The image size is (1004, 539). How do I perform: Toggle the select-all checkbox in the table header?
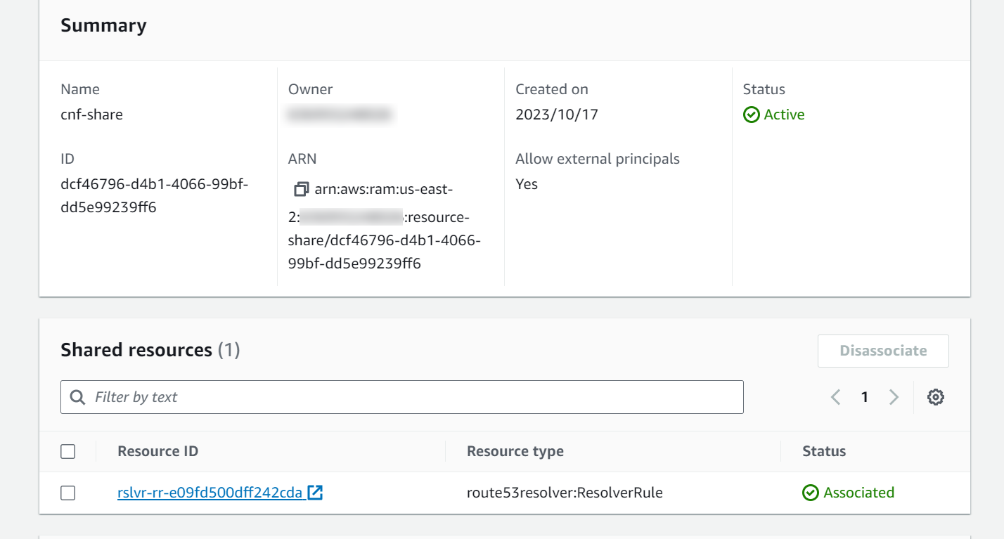coord(67,451)
